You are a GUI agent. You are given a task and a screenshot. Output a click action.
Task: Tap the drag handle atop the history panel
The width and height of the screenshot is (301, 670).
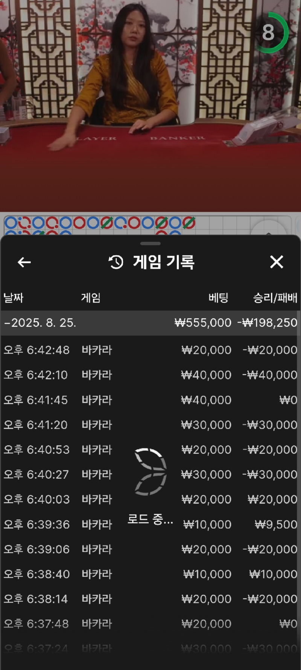click(x=150, y=243)
